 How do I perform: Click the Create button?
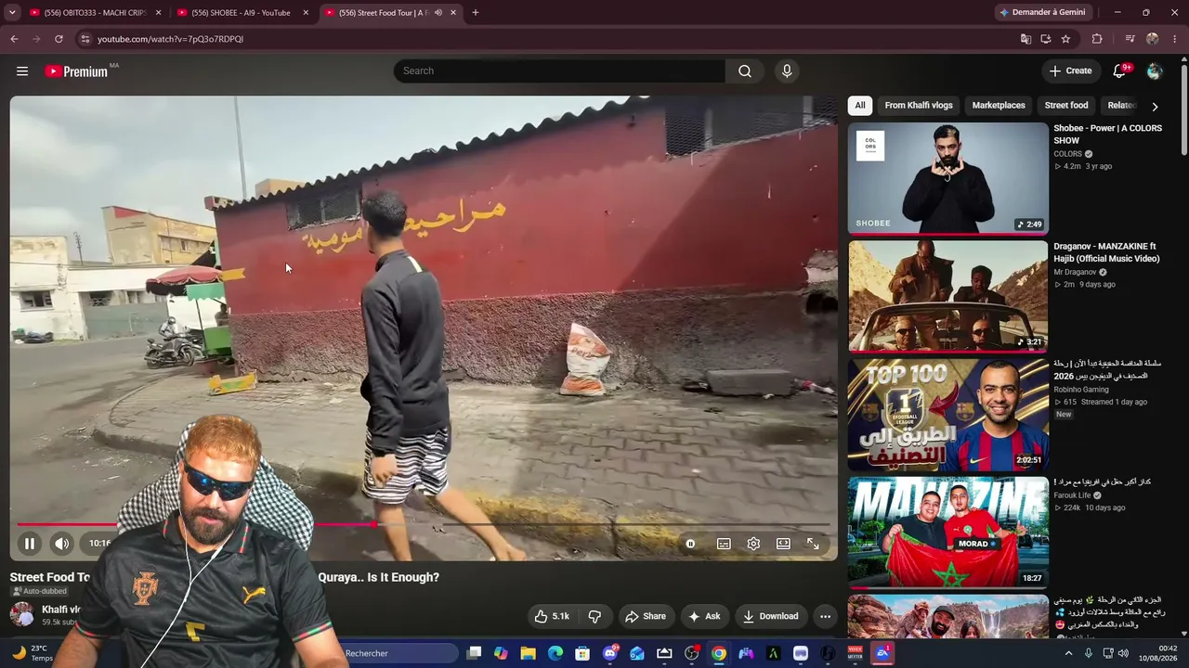(x=1070, y=71)
